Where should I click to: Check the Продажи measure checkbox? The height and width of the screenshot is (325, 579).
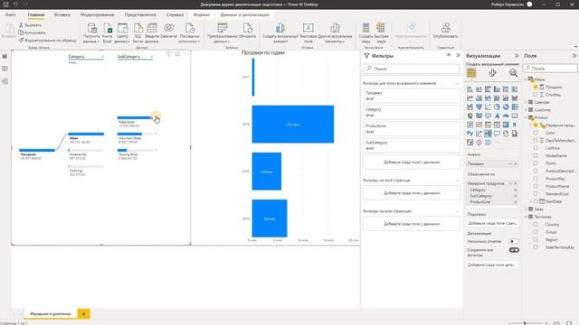(536, 87)
